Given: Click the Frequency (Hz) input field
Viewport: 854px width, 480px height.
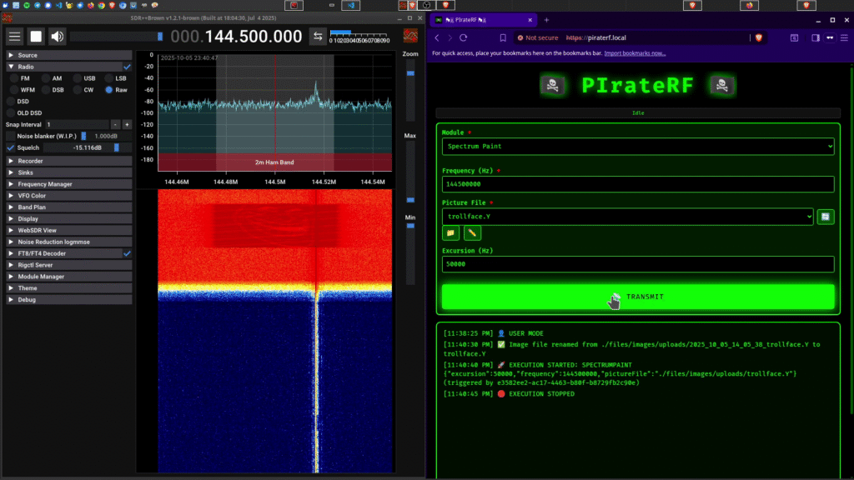Looking at the screenshot, I should [x=637, y=184].
